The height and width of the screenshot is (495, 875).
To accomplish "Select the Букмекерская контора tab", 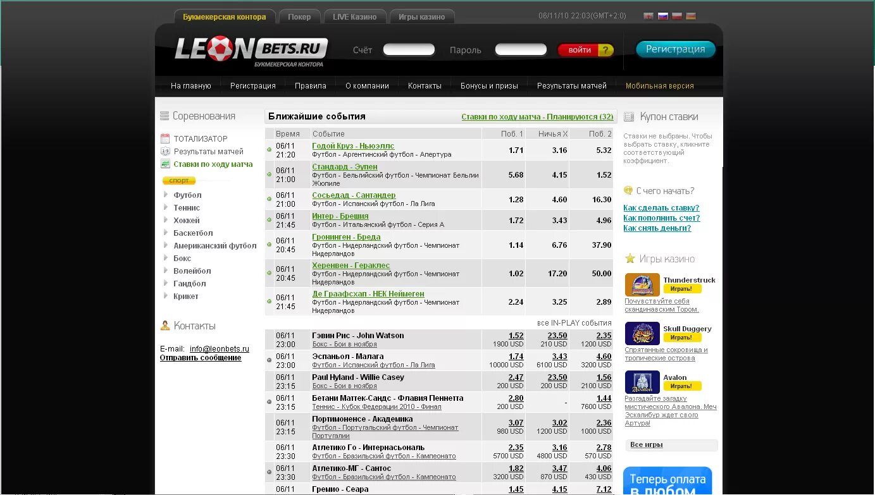I will [225, 17].
